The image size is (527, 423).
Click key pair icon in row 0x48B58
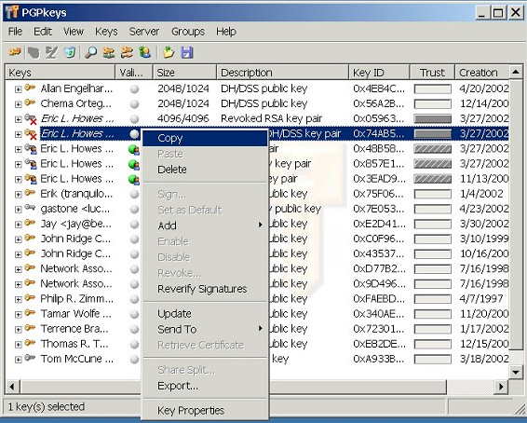click(31, 149)
